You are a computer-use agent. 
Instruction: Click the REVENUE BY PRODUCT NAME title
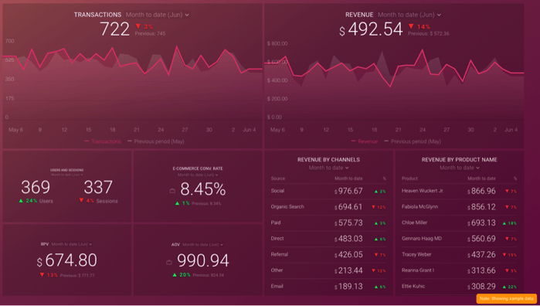[460, 159]
